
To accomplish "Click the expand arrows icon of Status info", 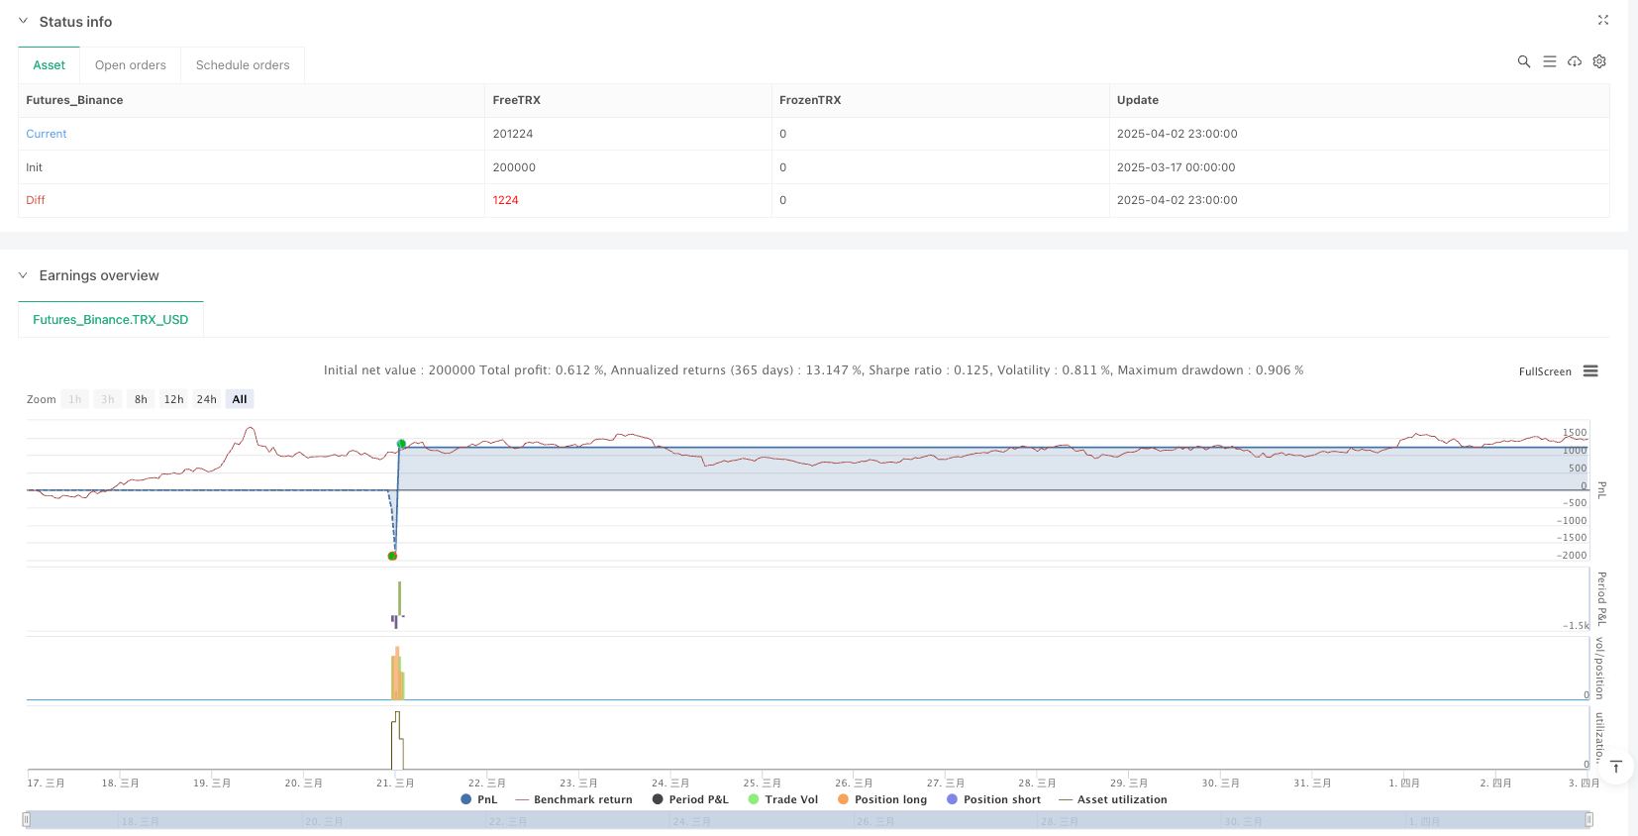I will click(1603, 20).
